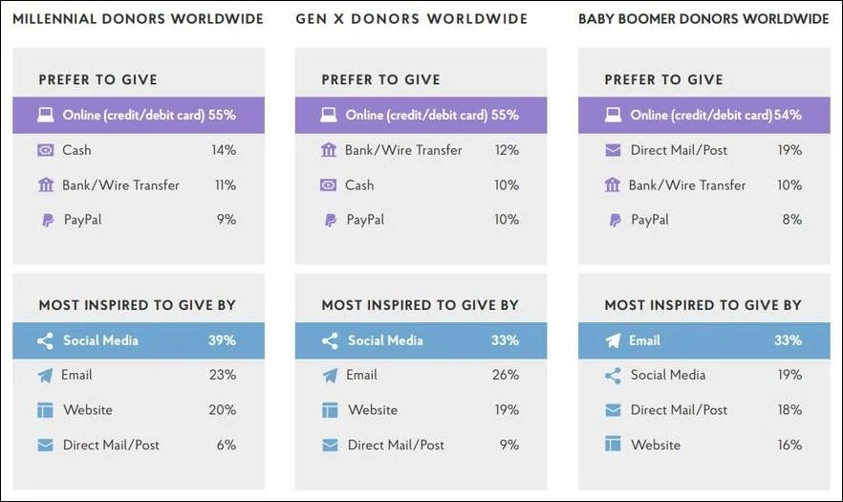The image size is (843, 502).
Task: Click the Baby Boomer Donors Worldwide title
Action: click(703, 19)
